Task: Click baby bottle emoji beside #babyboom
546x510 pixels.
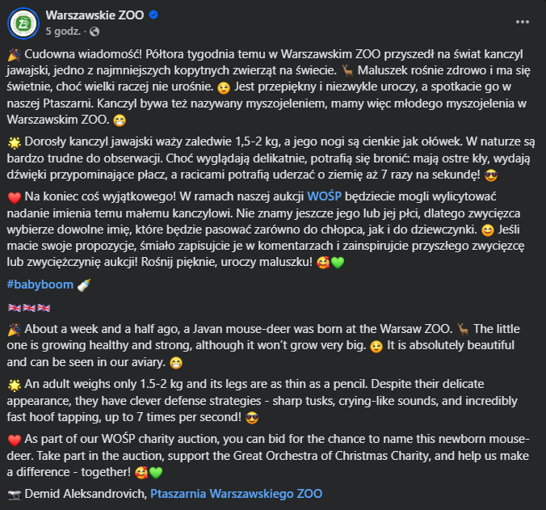Action: pos(84,285)
